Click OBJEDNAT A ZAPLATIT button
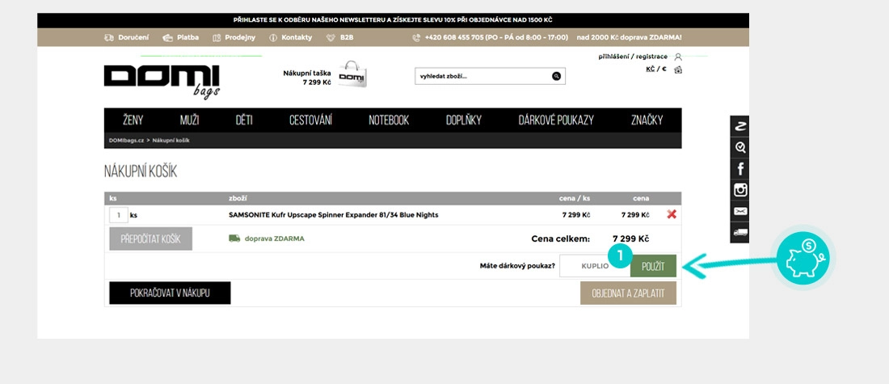 click(x=628, y=293)
